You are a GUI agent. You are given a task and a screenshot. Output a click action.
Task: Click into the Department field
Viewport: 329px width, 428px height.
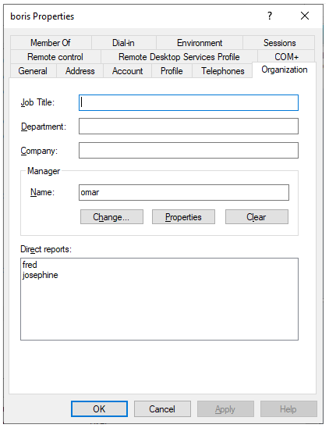(x=189, y=126)
